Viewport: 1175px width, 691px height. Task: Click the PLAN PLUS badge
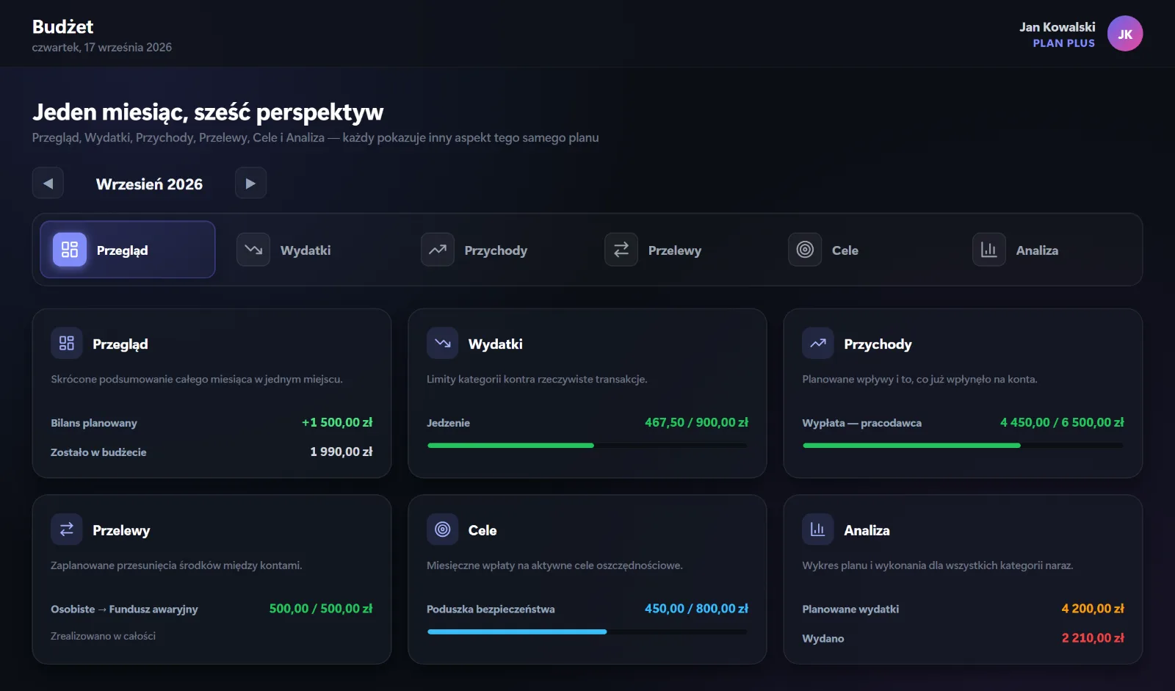pos(1063,43)
